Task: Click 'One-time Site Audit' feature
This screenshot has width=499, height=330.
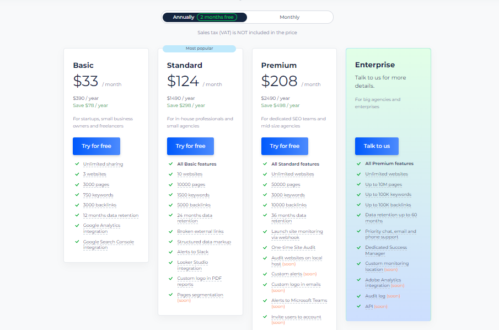Action: 293,247
